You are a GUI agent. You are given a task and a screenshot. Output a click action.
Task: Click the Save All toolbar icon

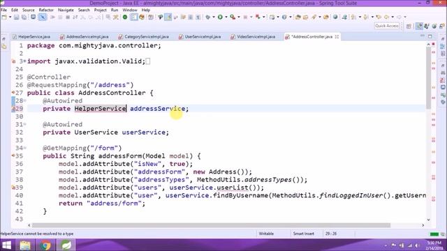24,17
